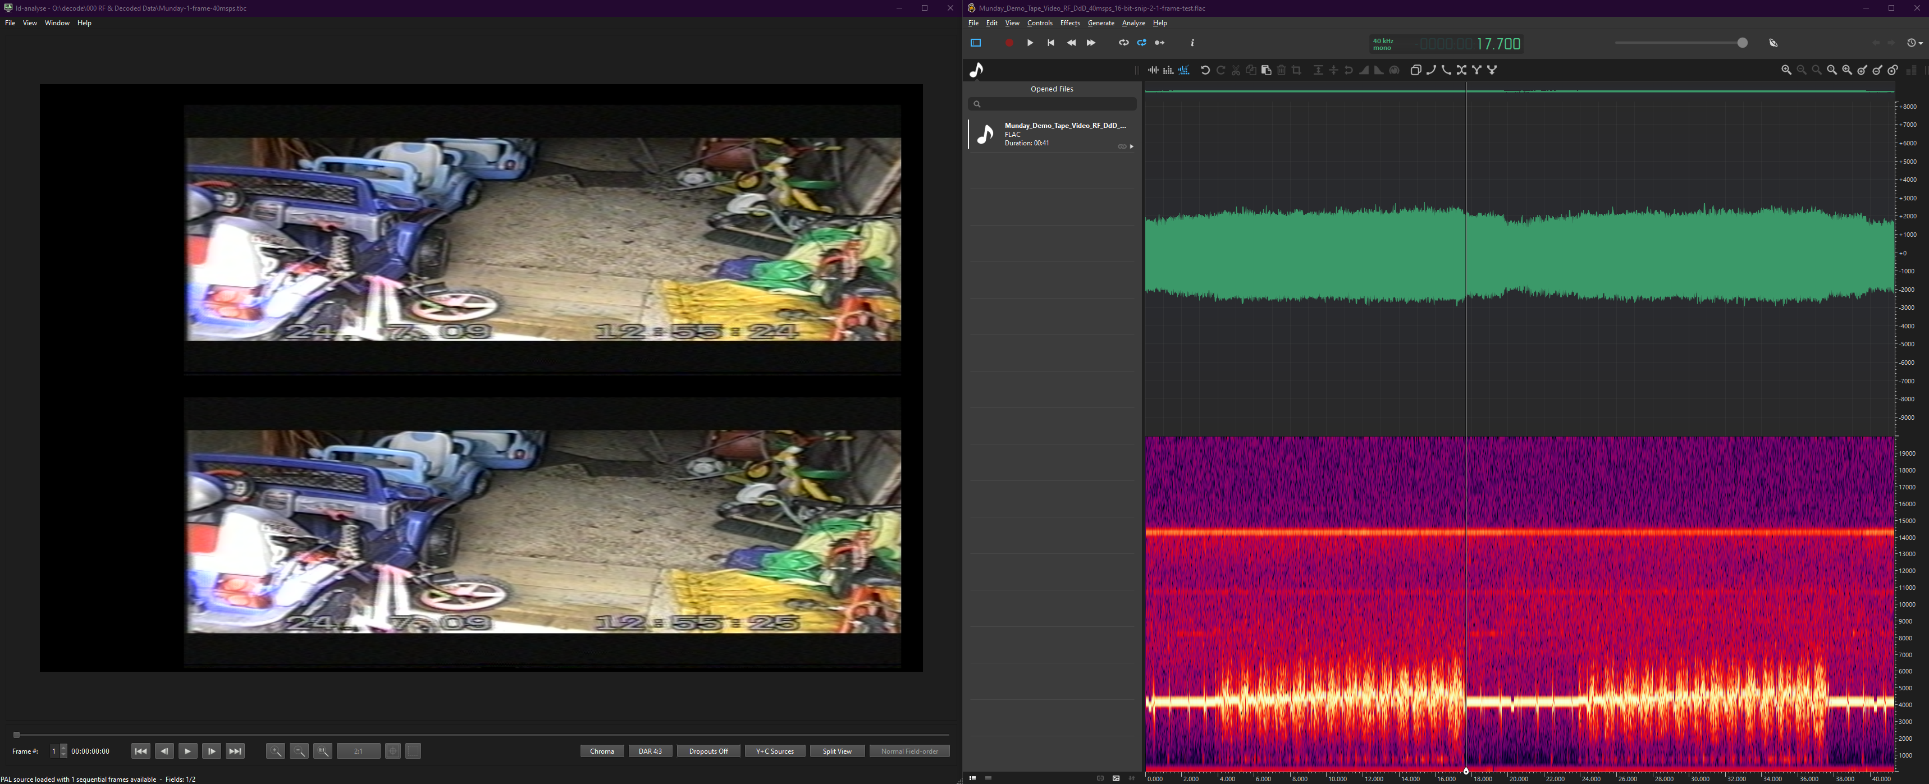1929x784 pixels.
Task: Open the file info icon
Action: coord(1192,43)
